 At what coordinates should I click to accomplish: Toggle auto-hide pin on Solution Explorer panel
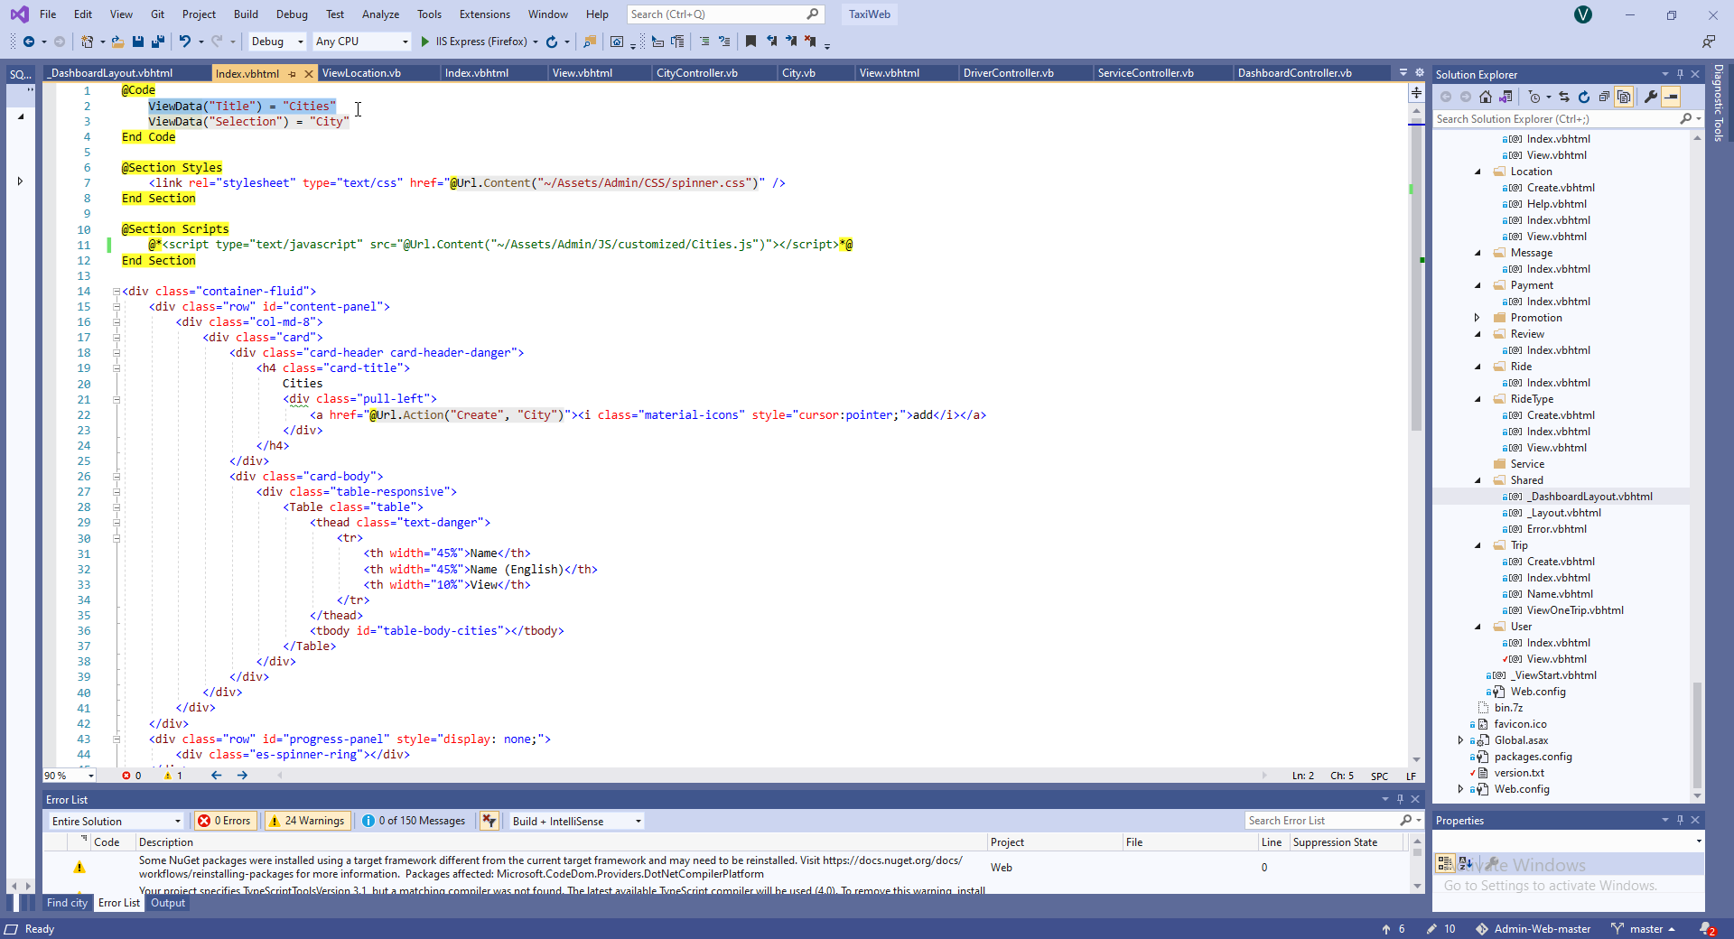pyautogui.click(x=1680, y=74)
